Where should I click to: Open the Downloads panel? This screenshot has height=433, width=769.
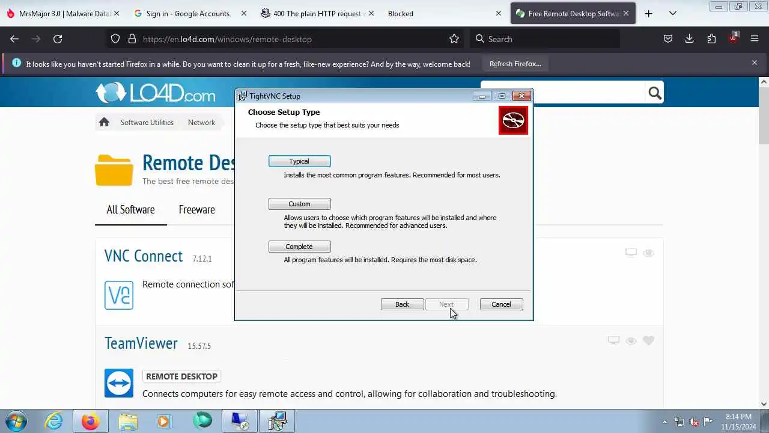(x=690, y=38)
